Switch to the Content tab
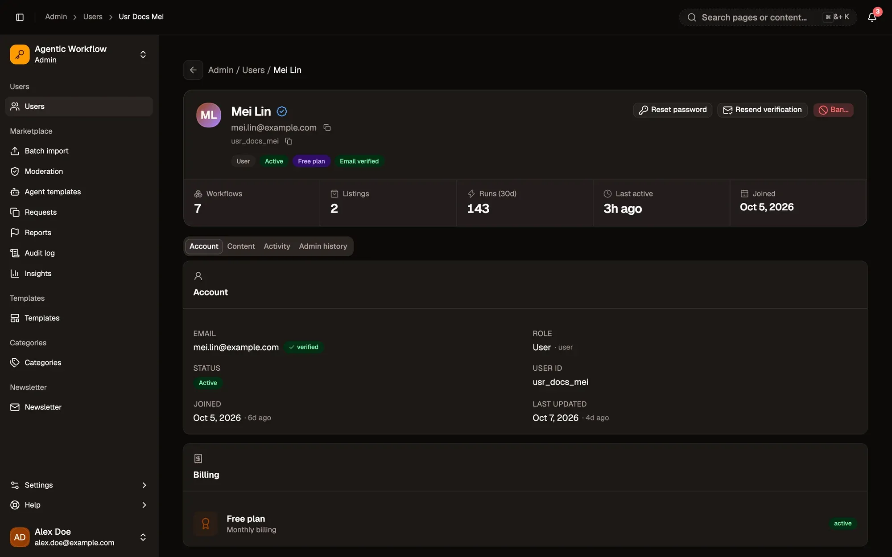892x557 pixels. (x=241, y=246)
